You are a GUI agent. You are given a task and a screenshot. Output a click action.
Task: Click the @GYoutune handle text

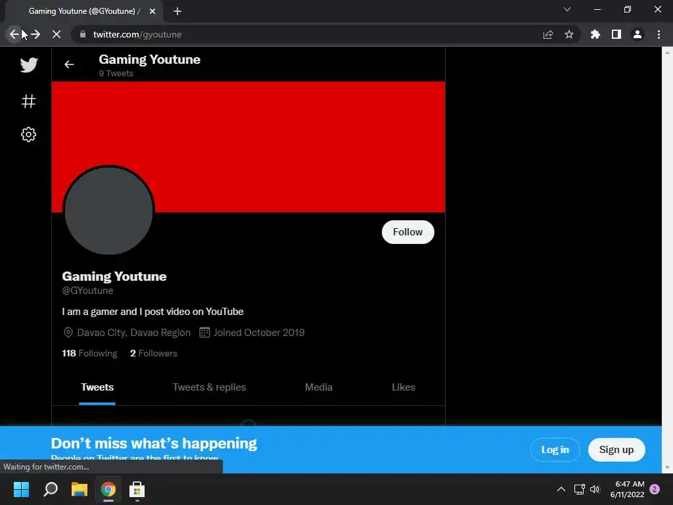(87, 291)
